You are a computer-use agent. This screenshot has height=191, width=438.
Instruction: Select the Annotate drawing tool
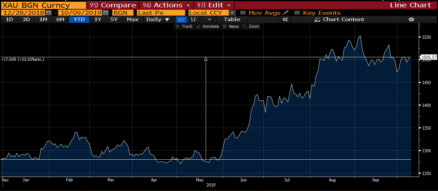pyautogui.click(x=208, y=27)
